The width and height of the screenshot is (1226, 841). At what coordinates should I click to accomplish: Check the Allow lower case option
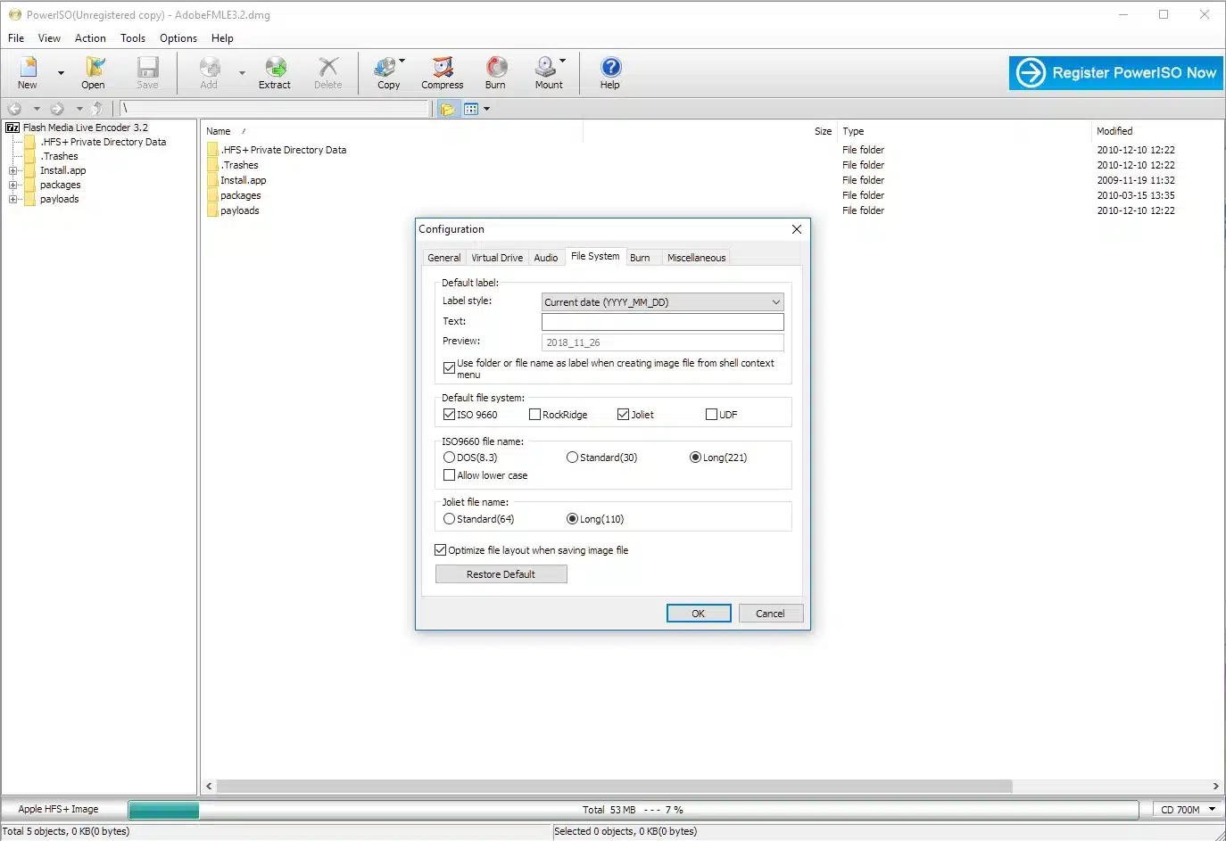click(x=450, y=474)
